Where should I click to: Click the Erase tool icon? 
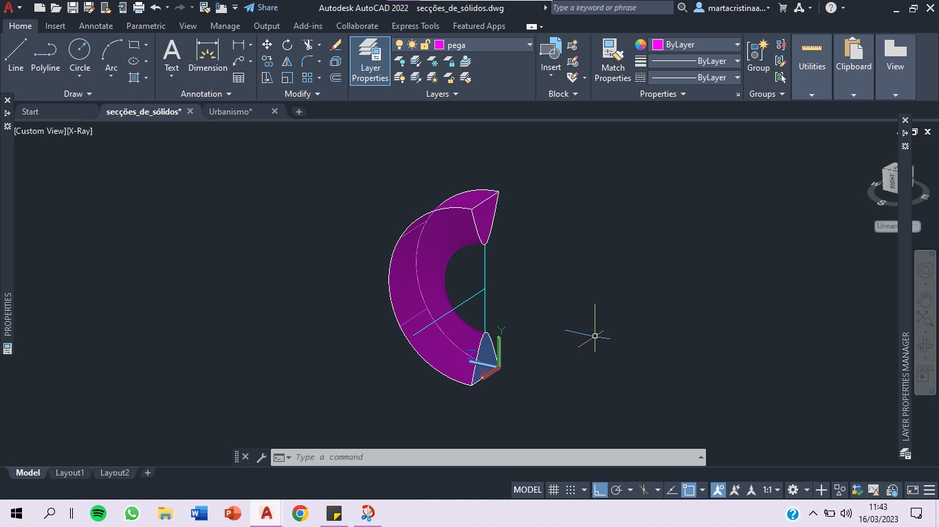click(x=335, y=45)
